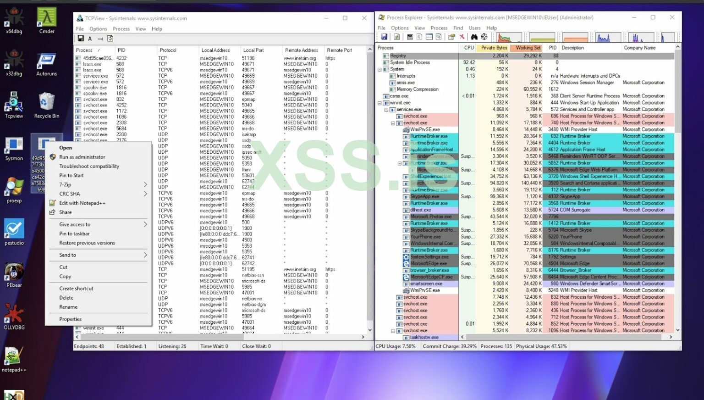Collapse the System node in Process Explorer tree

[379, 69]
